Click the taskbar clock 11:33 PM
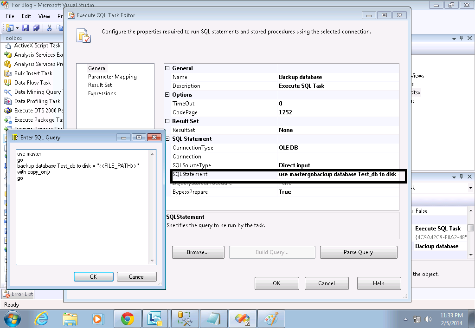This screenshot has height=328, width=475. [x=451, y=315]
